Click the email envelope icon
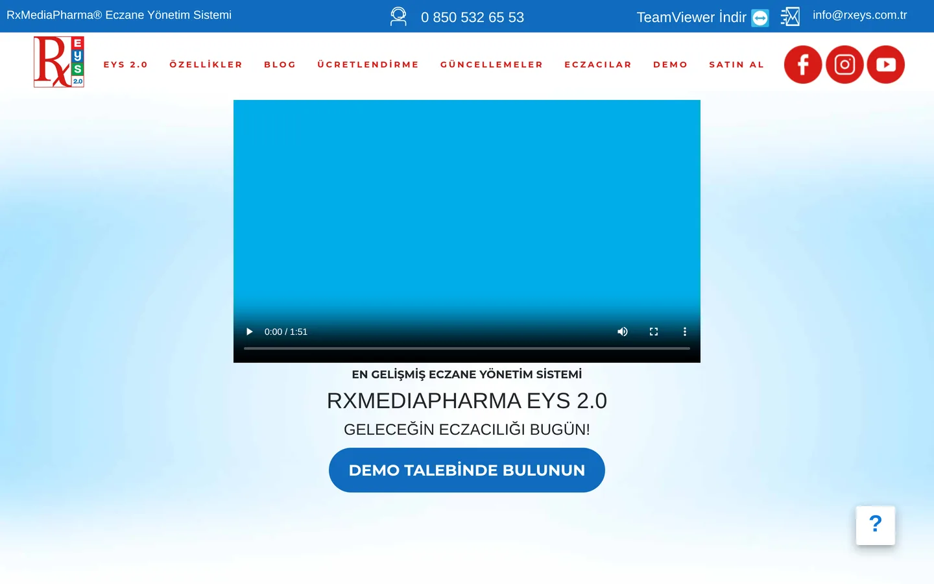Viewport: 934px width, 584px height. coord(790,16)
